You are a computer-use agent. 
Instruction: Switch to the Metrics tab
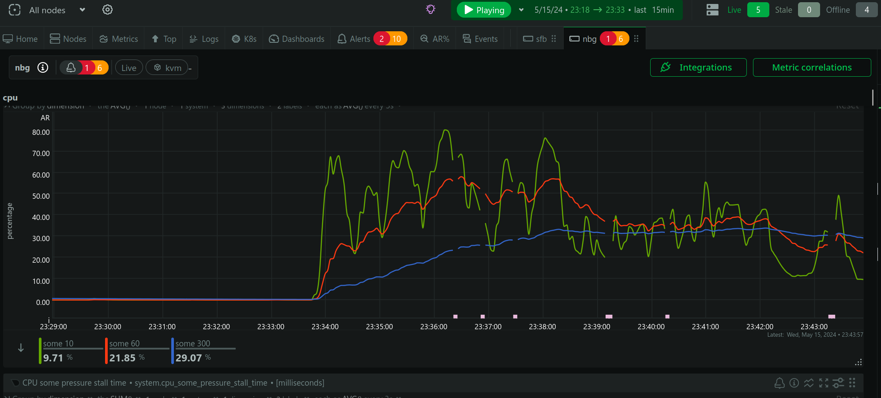(x=119, y=39)
